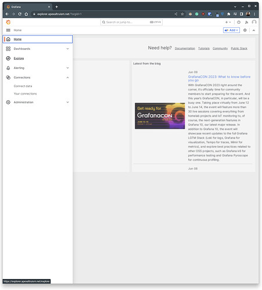Open the Documentation link

(185, 48)
